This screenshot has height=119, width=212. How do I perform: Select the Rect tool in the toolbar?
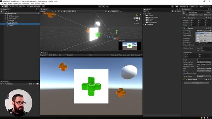coord(17,6)
